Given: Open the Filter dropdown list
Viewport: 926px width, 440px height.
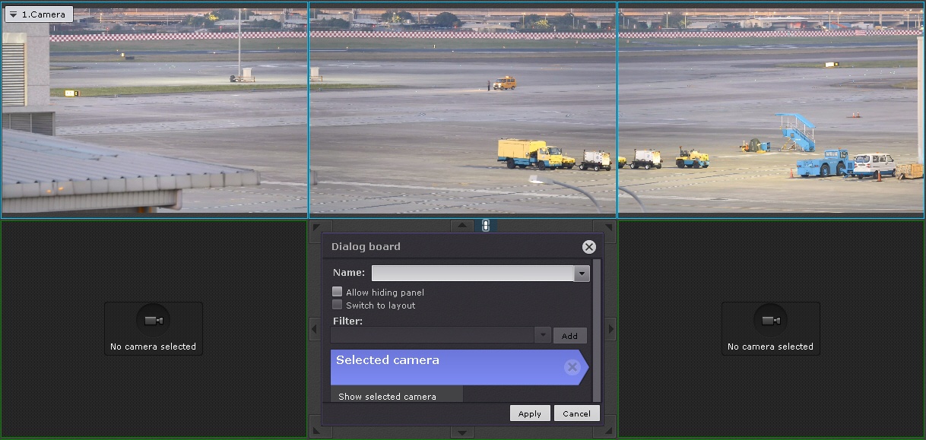Looking at the screenshot, I should (542, 335).
